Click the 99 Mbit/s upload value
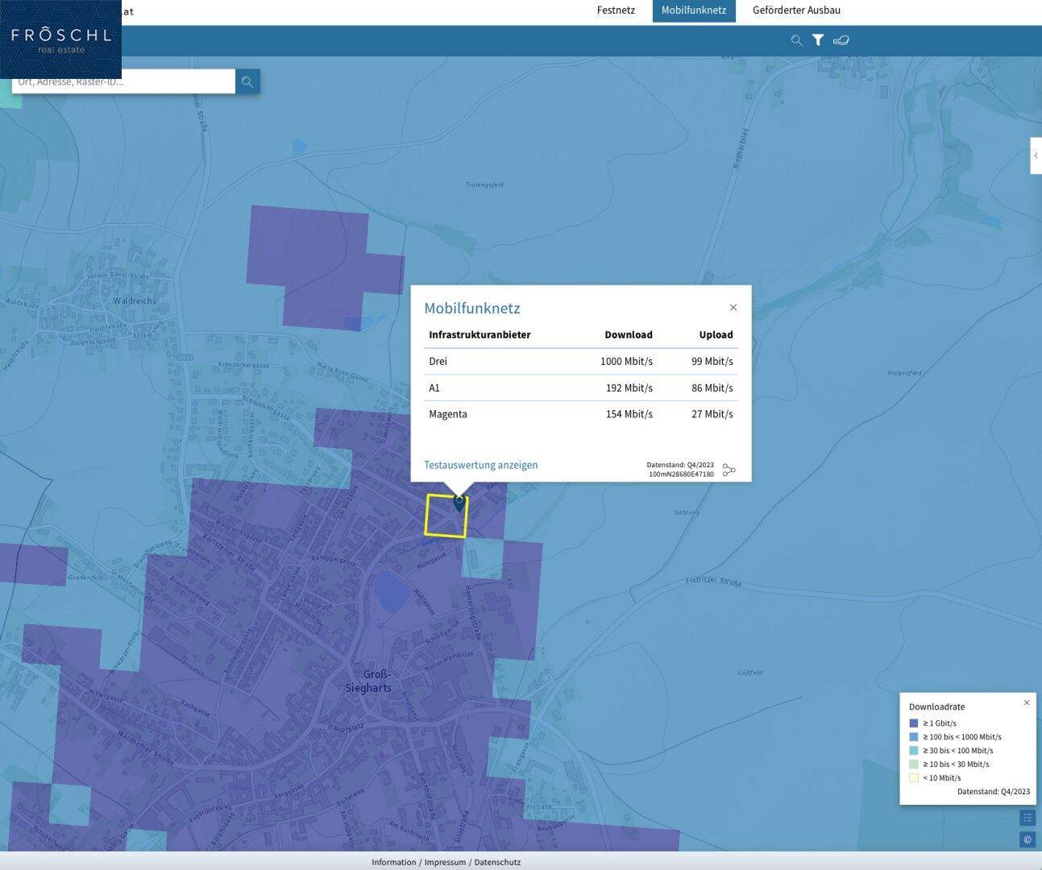The height and width of the screenshot is (870, 1042). 712,361
